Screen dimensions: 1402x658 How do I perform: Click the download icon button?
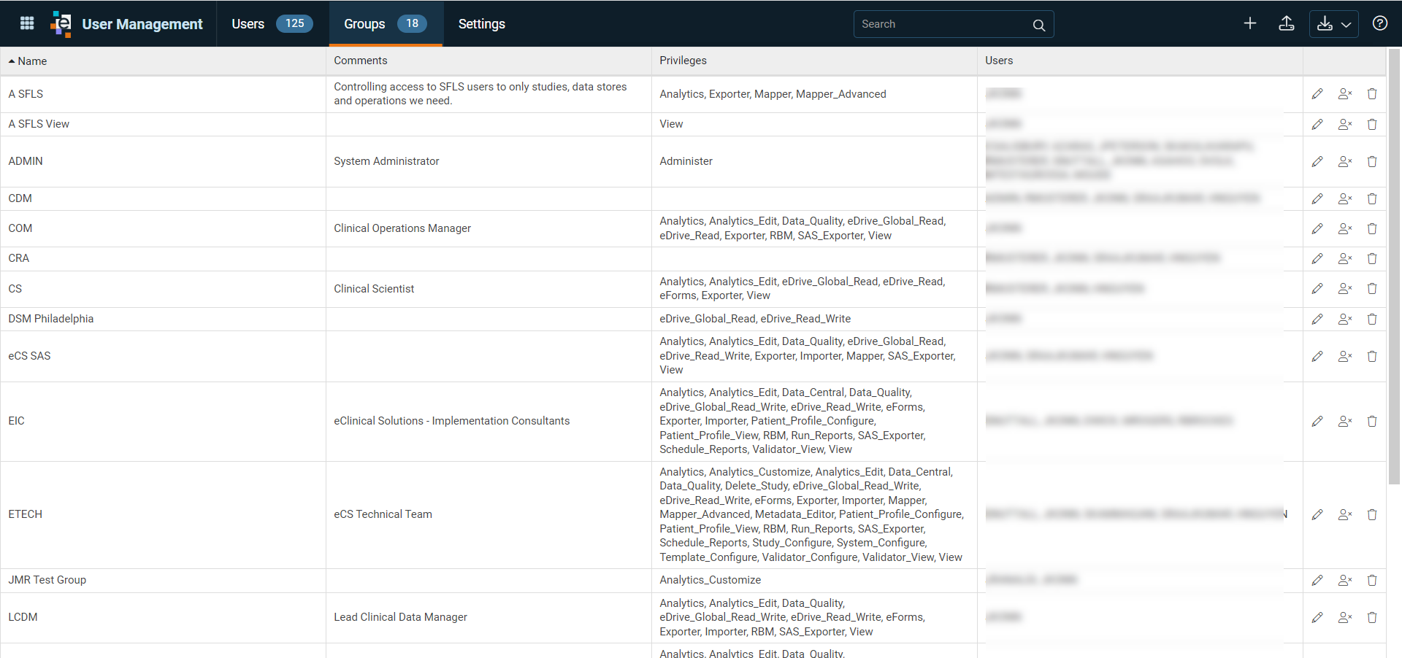point(1325,23)
